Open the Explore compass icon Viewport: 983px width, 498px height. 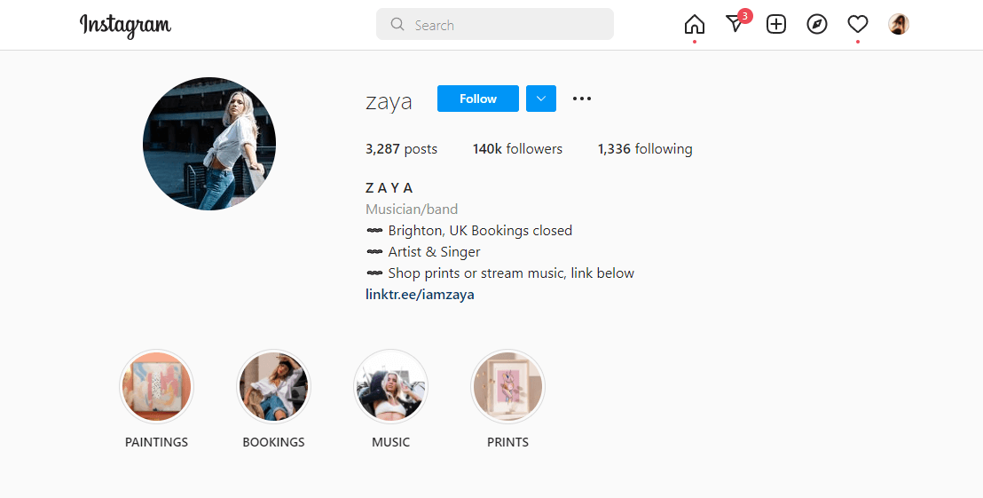point(817,25)
